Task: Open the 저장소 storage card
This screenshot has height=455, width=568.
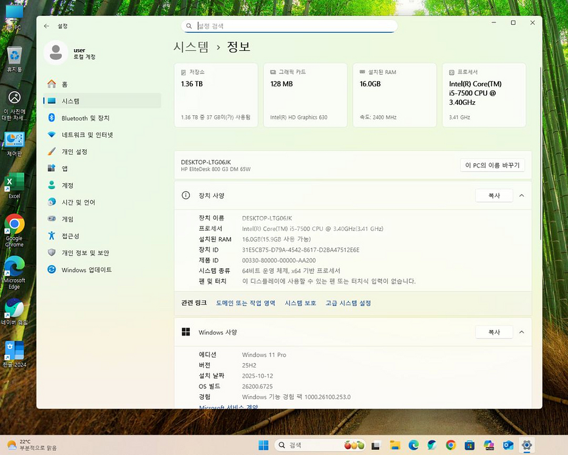Action: click(215, 95)
